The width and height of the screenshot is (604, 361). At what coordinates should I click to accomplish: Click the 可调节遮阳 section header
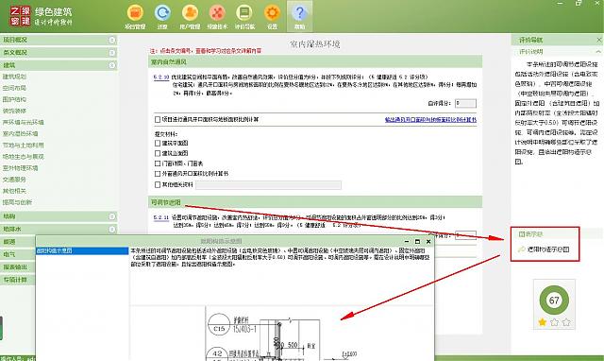tap(315, 202)
